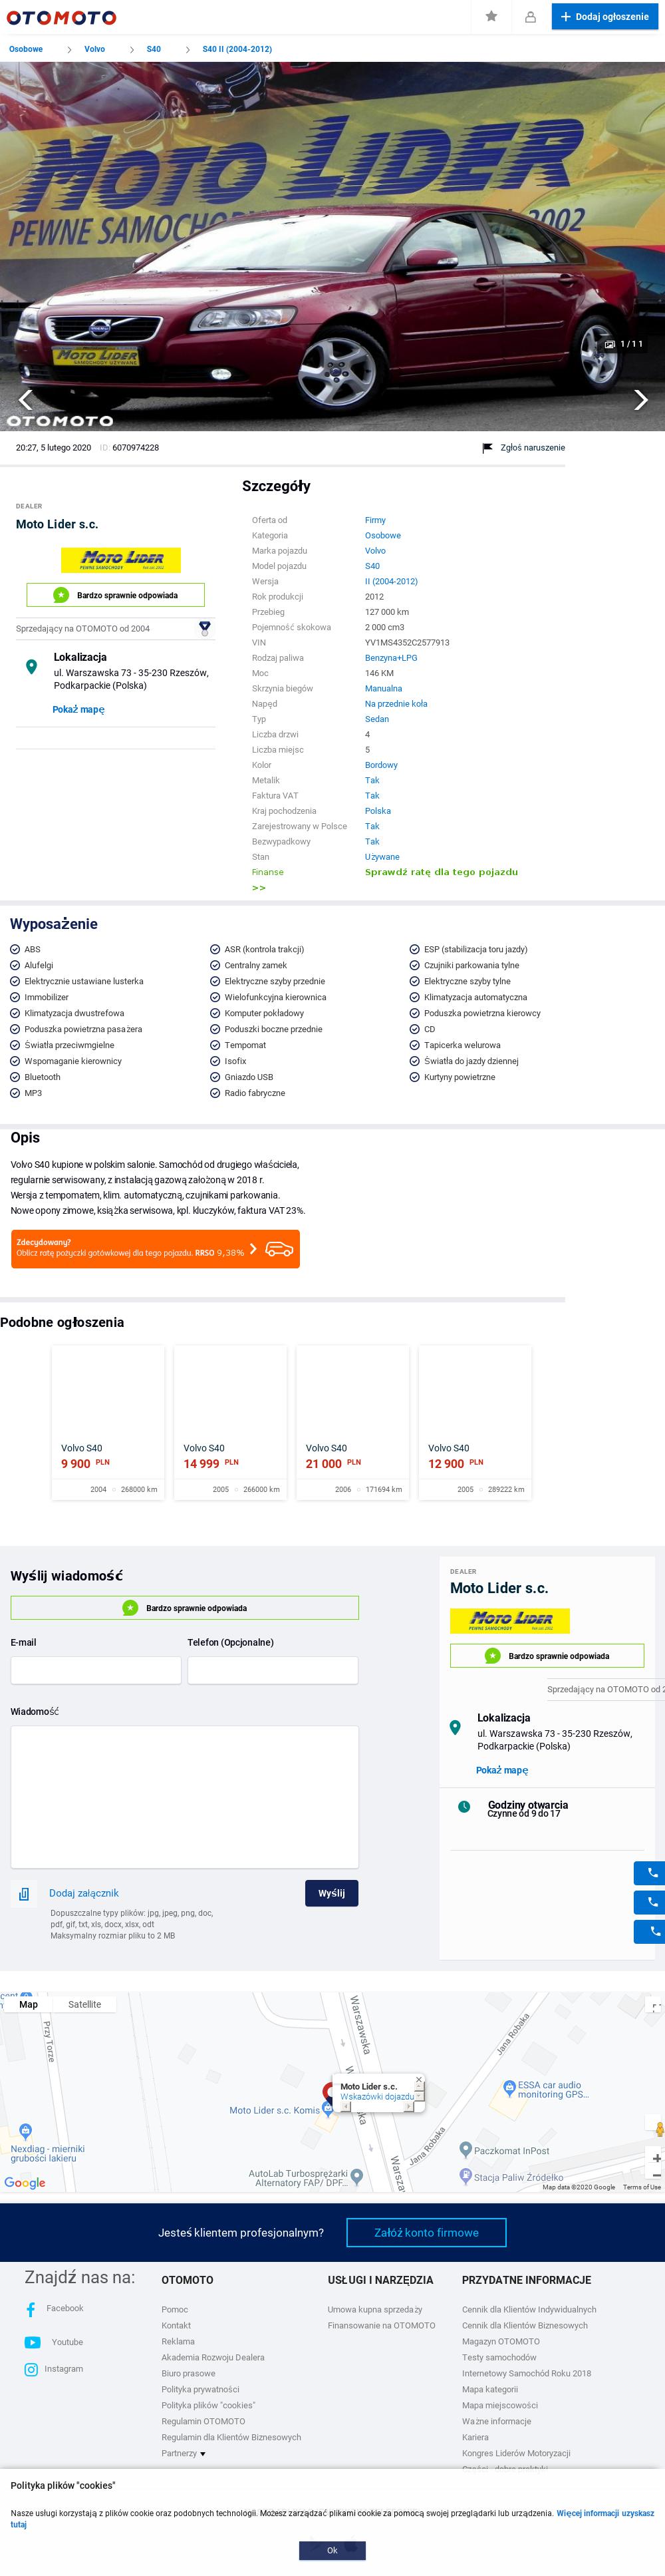Image resolution: width=665 pixels, height=2576 pixels.
Task: Click Wskazówki dojazdu directions link
Action: click(x=377, y=2096)
